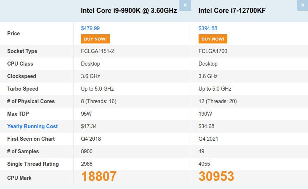This screenshot has width=308, height=189.
Task: Open the $479.99 price link
Action: (x=90, y=28)
